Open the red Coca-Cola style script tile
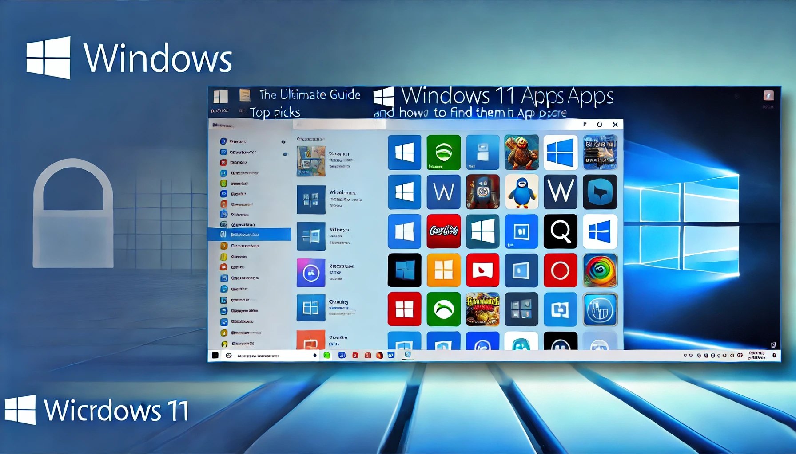Screen dimensions: 796x454 [443, 231]
